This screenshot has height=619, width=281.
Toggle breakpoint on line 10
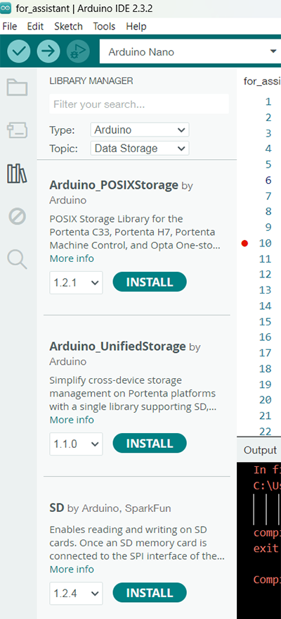(244, 244)
